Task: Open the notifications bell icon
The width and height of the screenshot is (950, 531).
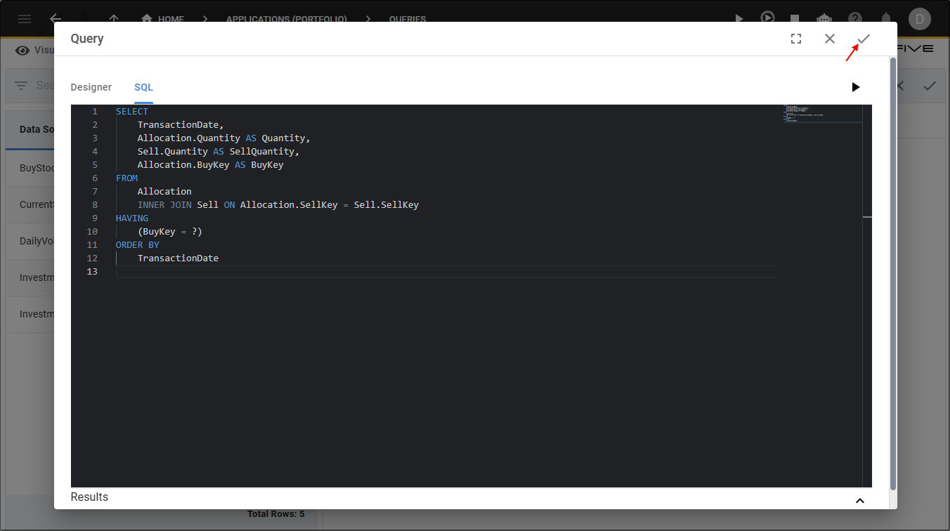Action: click(x=886, y=18)
